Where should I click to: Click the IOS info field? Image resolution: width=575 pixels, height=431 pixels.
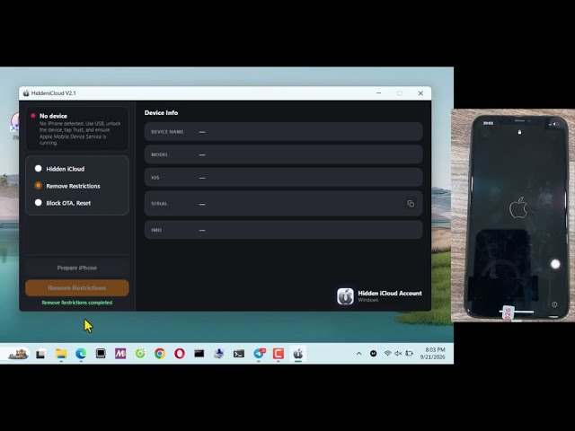pos(284,178)
